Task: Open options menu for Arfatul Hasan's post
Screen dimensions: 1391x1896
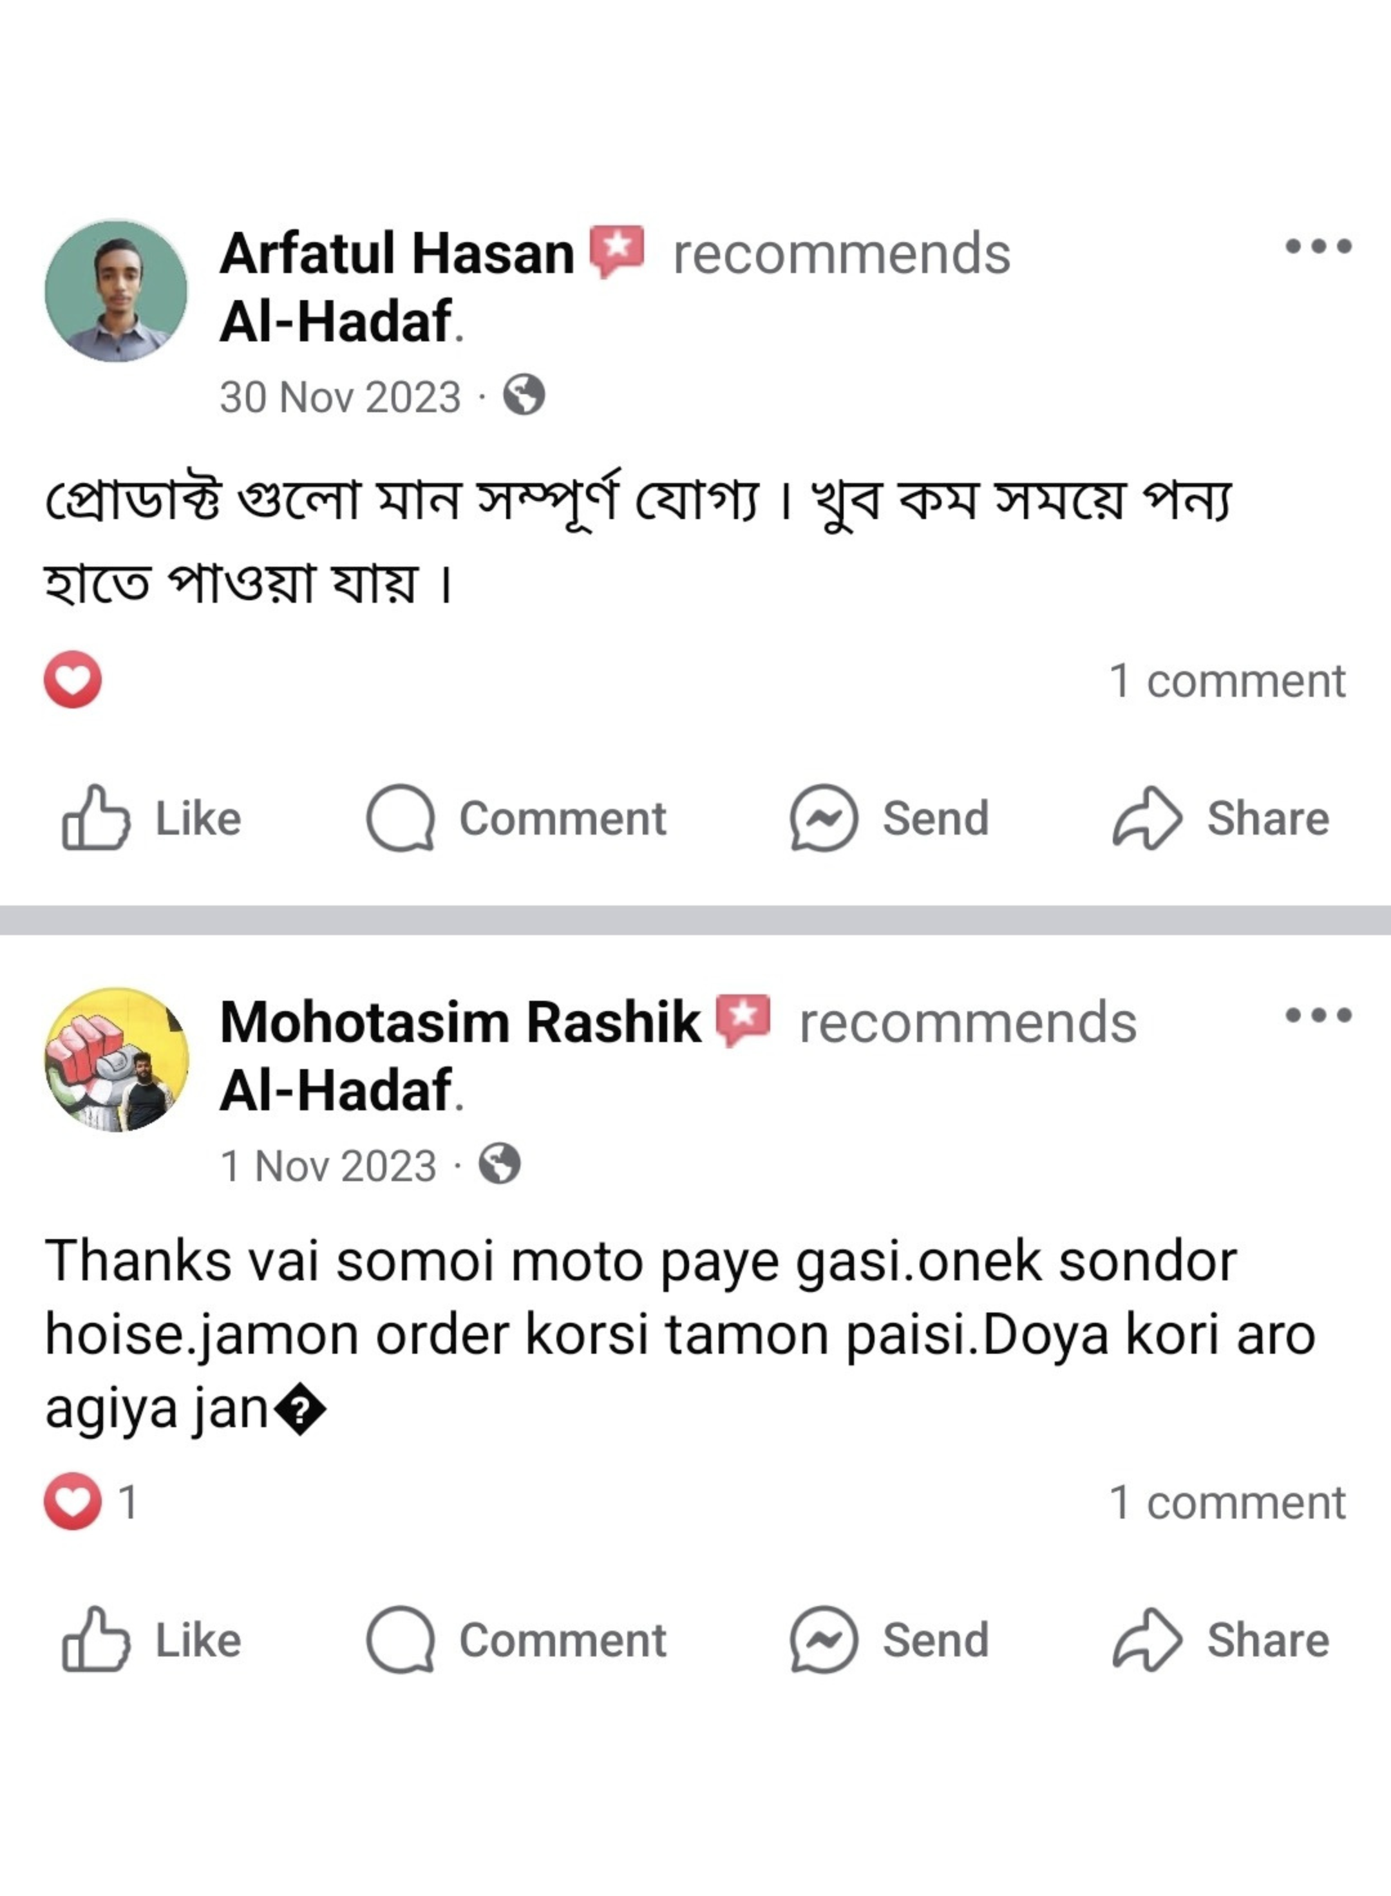Action: (x=1318, y=247)
